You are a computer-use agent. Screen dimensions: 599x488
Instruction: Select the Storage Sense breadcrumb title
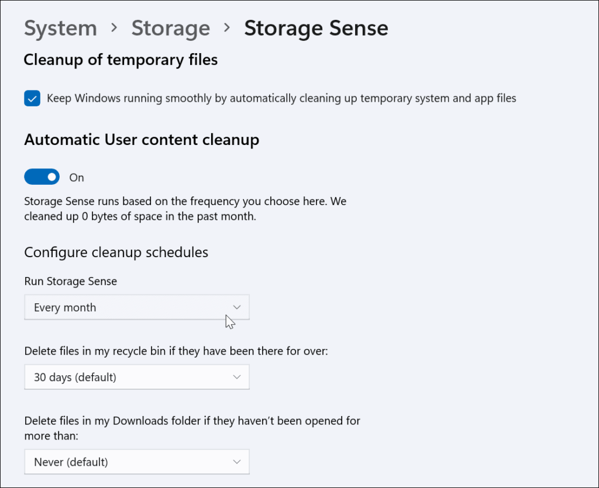coord(316,27)
